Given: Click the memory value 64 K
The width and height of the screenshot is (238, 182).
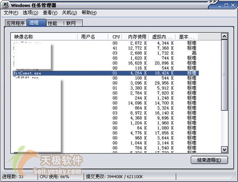Looking at the screenshot, I should tap(142, 128).
